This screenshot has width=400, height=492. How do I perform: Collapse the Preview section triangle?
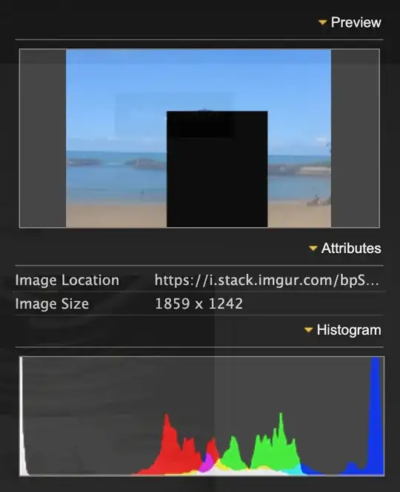click(x=322, y=22)
